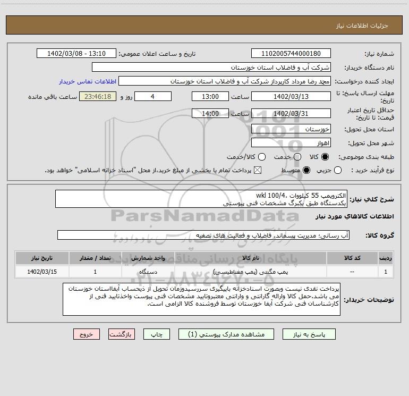The height and width of the screenshot is (396, 409).
Task: Click the general description box الکتروپمپ 55 کیلووات
Action: coord(201,199)
